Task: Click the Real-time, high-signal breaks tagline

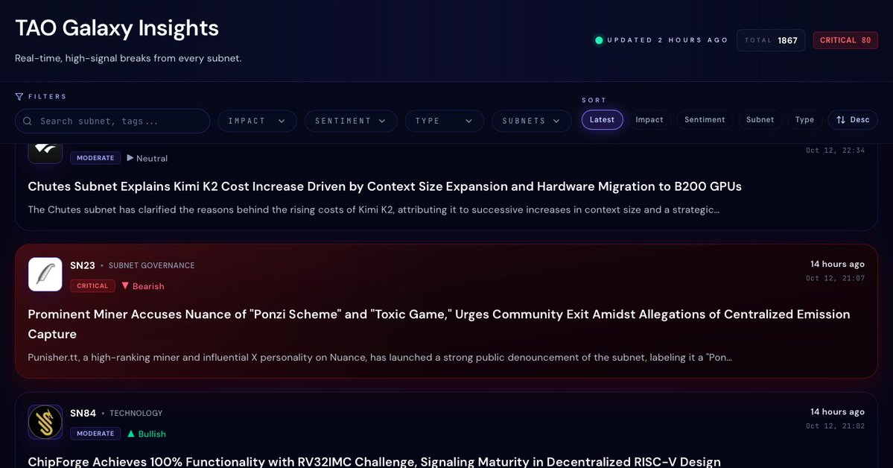Action: (128, 58)
